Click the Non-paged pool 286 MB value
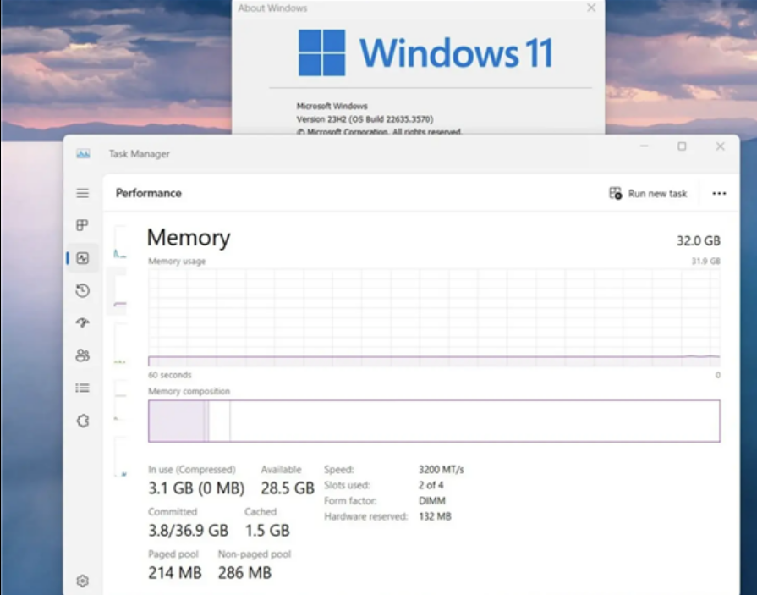The height and width of the screenshot is (595, 757). (244, 573)
